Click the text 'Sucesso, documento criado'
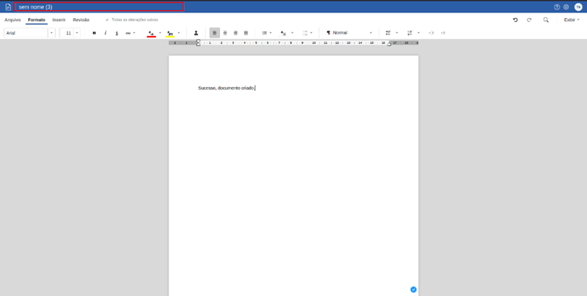 tap(225, 88)
